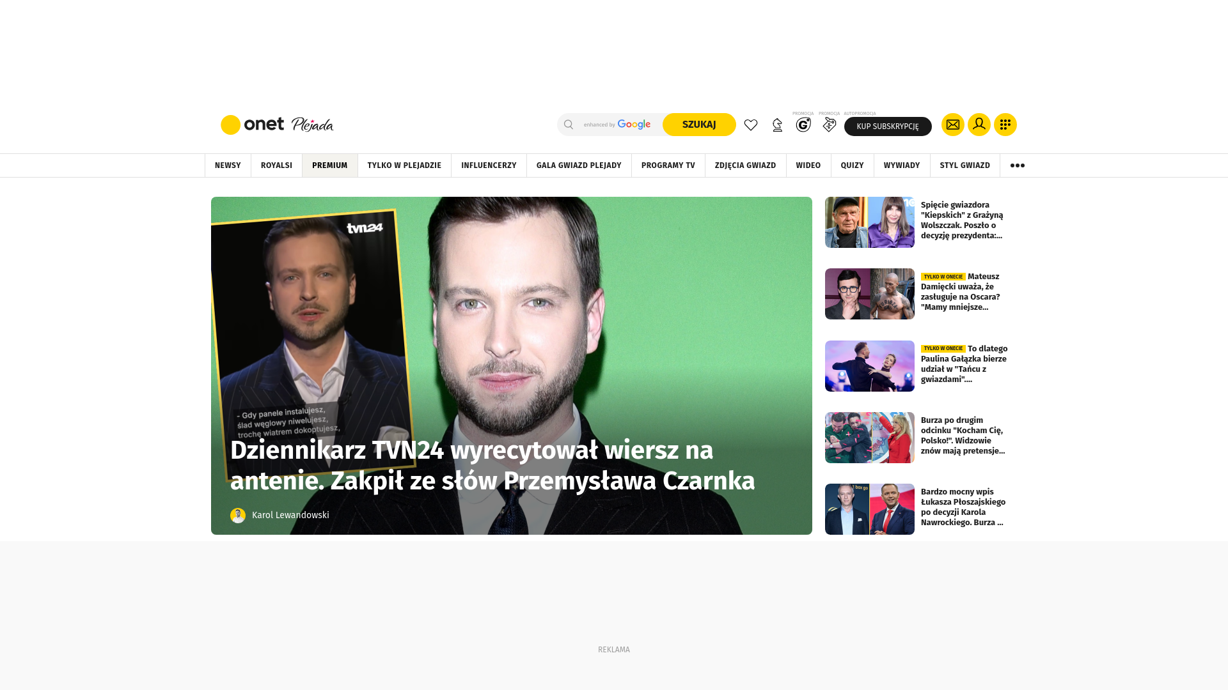Image resolution: width=1228 pixels, height=690 pixels.
Task: Click Karol Lewandowski author avatar
Action: click(x=238, y=516)
